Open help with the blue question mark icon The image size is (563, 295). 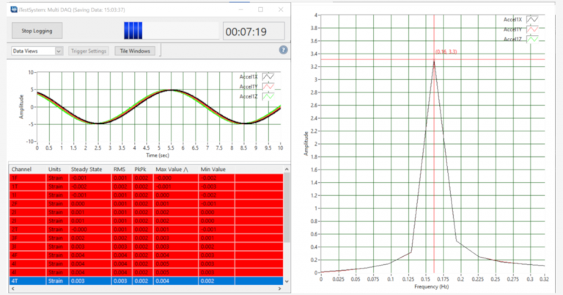(x=283, y=50)
